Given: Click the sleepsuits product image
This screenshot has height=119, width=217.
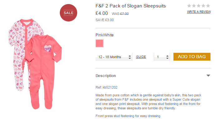Looking at the screenshot, I should [x=35, y=64].
